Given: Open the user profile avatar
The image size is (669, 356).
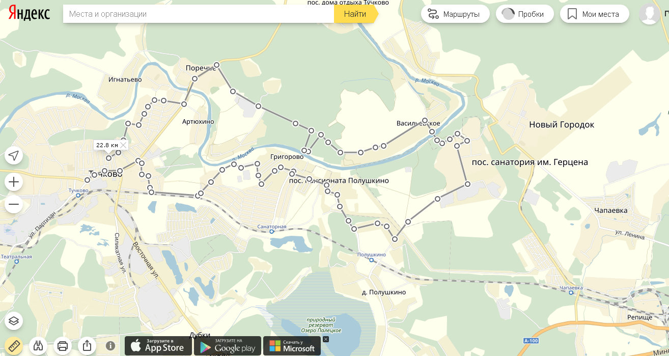Looking at the screenshot, I should point(650,14).
